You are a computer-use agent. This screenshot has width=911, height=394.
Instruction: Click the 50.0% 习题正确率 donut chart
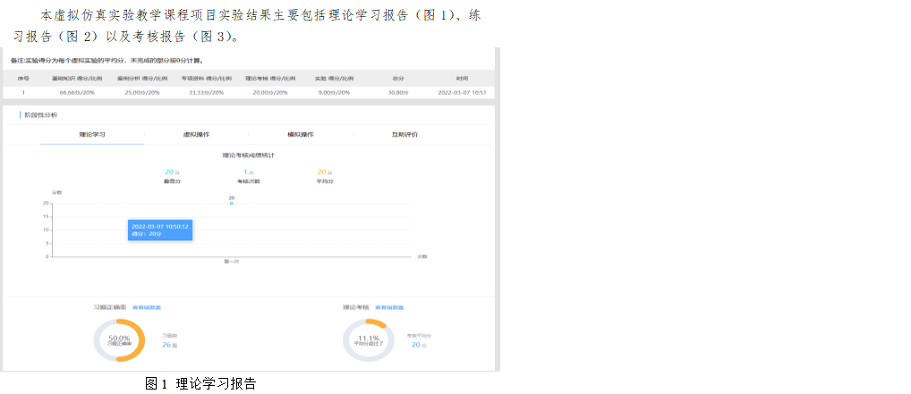click(x=119, y=340)
